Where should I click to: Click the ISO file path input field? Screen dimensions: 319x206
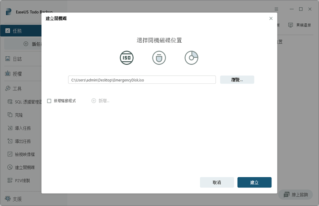click(x=142, y=80)
